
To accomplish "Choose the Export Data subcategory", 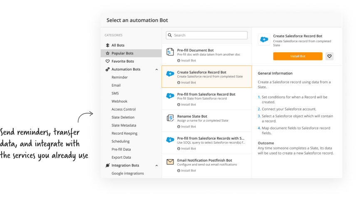I will (x=121, y=157).
